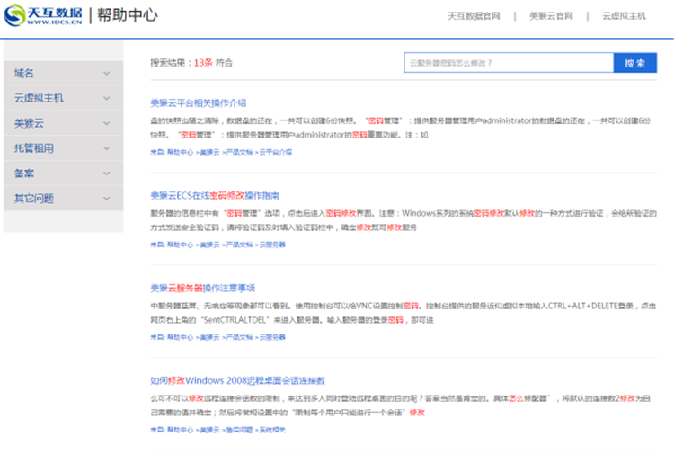Viewport: 674px width, 454px height.
Task: Click 产品文档 breadcrumb under 美猴云平台相关操作介绍
Action: (x=239, y=152)
